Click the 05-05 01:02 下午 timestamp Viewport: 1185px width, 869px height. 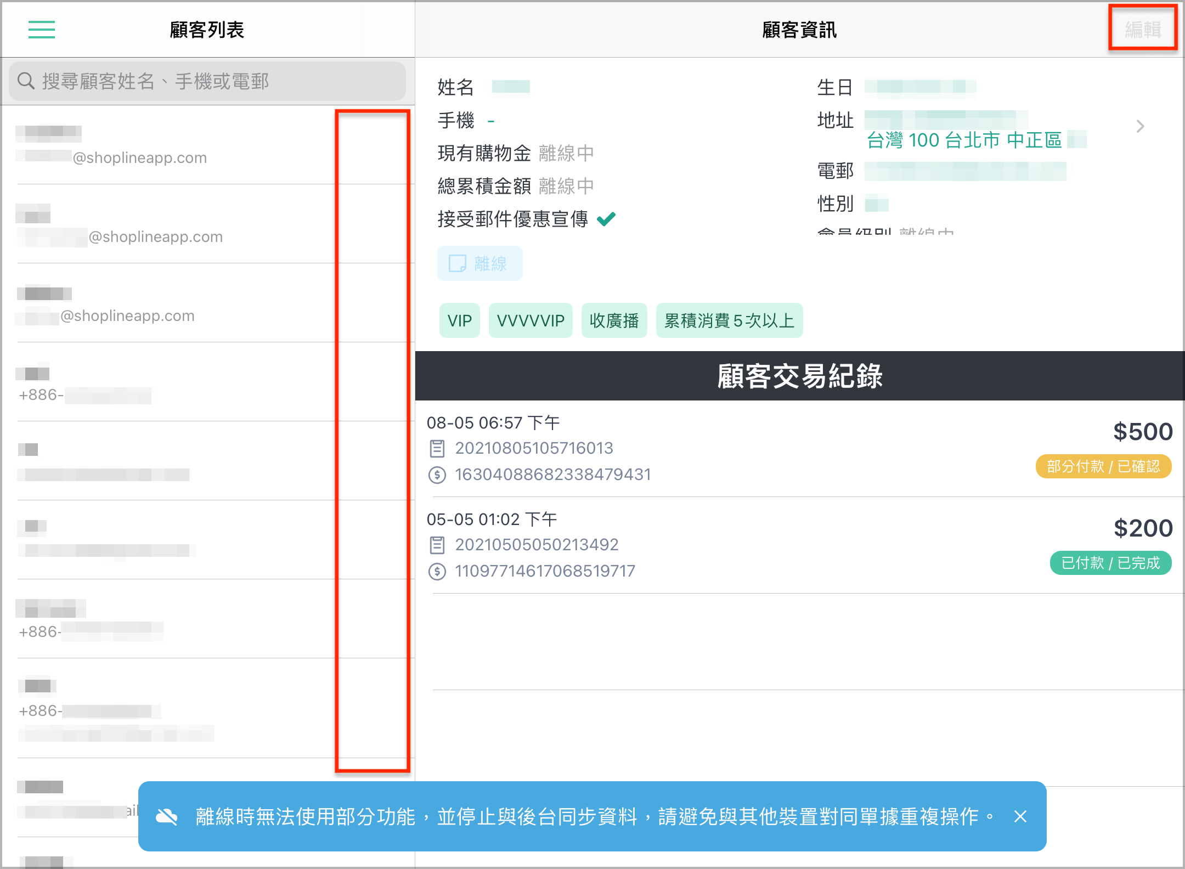[x=492, y=520]
